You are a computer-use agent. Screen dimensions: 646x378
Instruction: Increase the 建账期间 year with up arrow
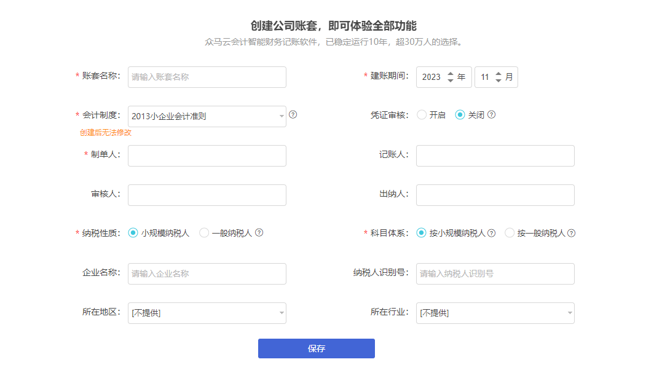[x=451, y=74]
